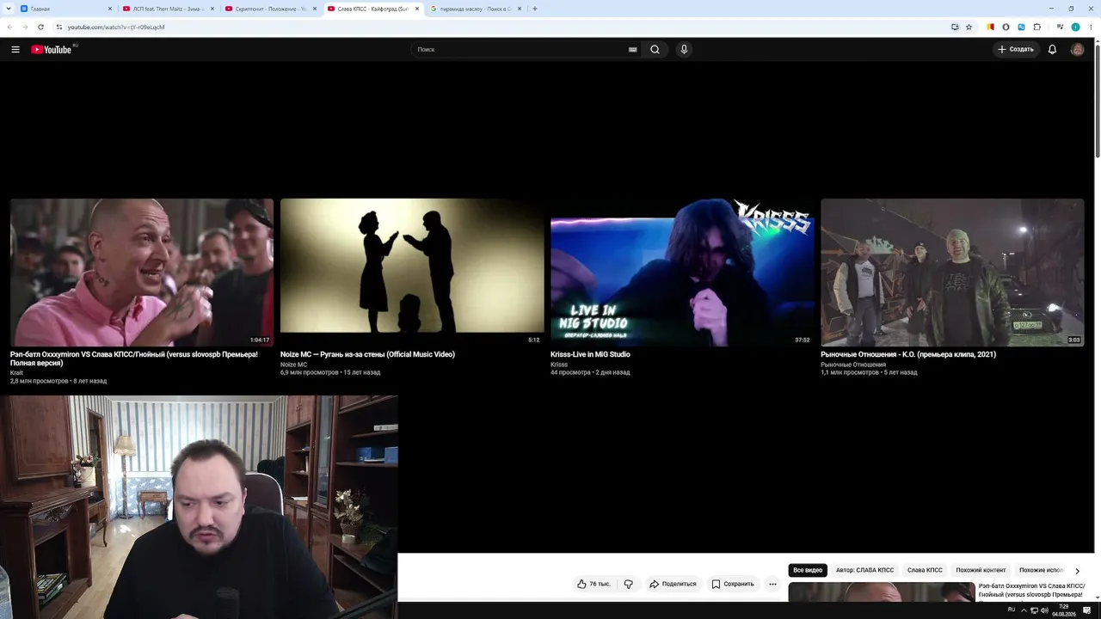Screen dimensions: 1101x619
Task: View site information icon in address bar
Action: (59, 27)
